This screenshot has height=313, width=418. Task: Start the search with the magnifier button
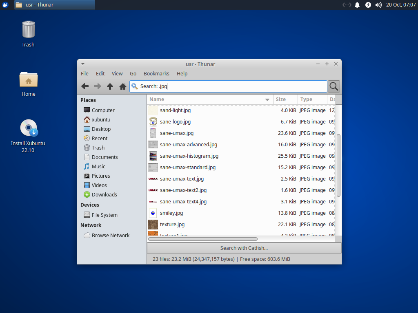pyautogui.click(x=334, y=86)
